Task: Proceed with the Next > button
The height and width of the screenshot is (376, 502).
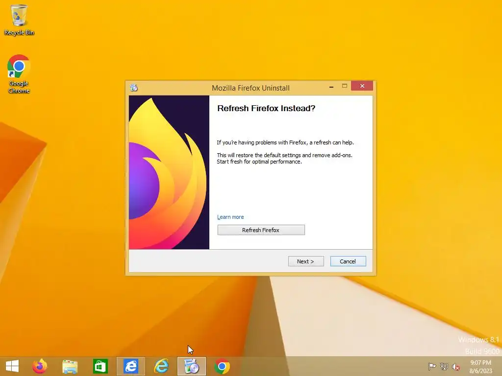Action: pos(306,261)
